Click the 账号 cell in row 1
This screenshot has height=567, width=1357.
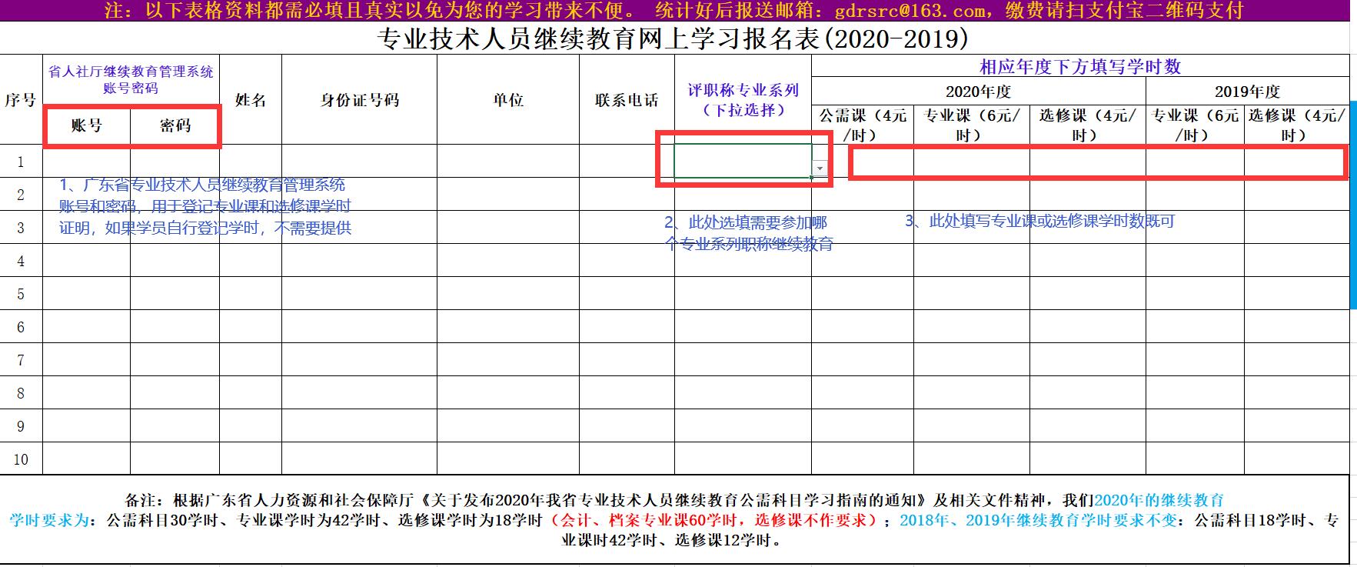[x=86, y=162]
